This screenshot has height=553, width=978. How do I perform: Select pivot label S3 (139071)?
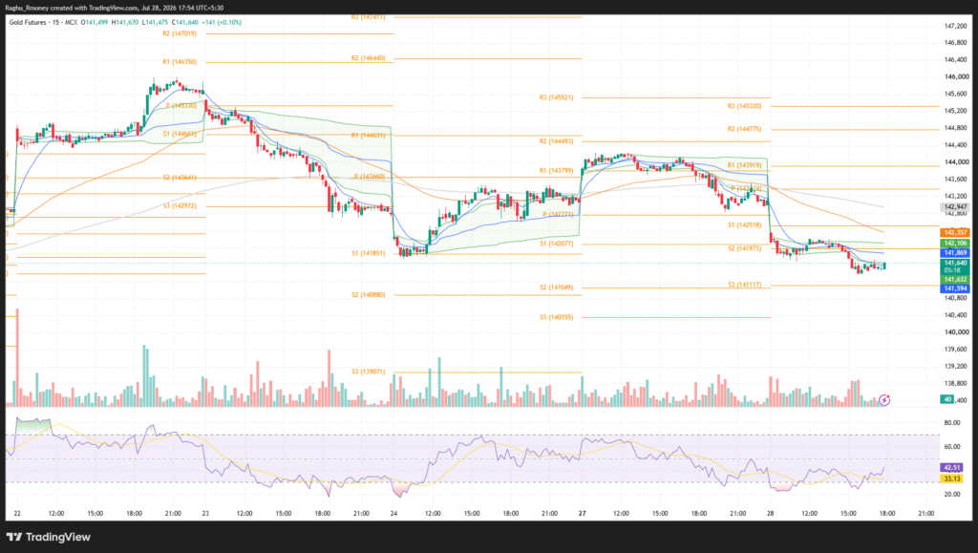coord(368,372)
